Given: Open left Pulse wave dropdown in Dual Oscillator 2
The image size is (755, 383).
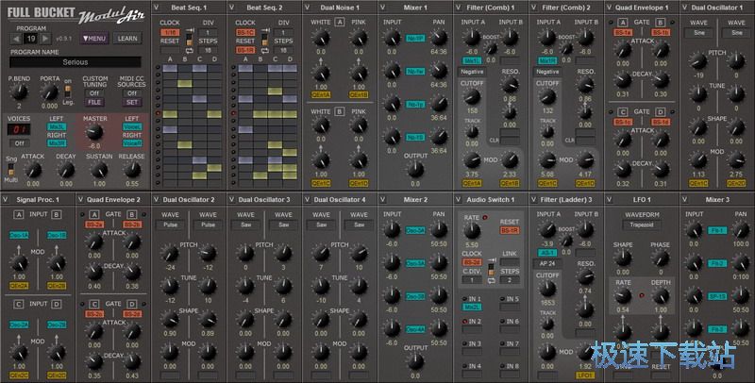Looking at the screenshot, I should (x=170, y=225).
